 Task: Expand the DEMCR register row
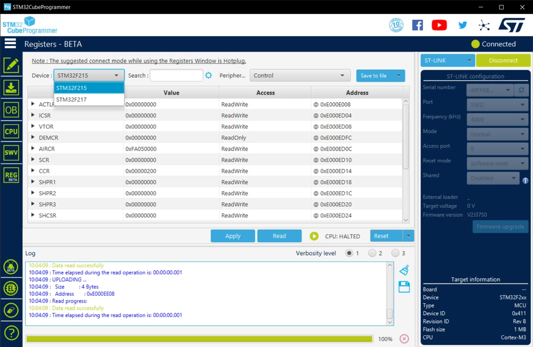[x=33, y=137]
